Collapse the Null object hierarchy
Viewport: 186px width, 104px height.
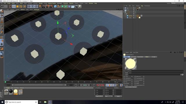[x=125, y=14]
